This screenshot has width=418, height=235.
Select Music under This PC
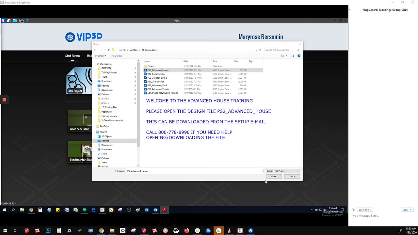tap(104, 154)
